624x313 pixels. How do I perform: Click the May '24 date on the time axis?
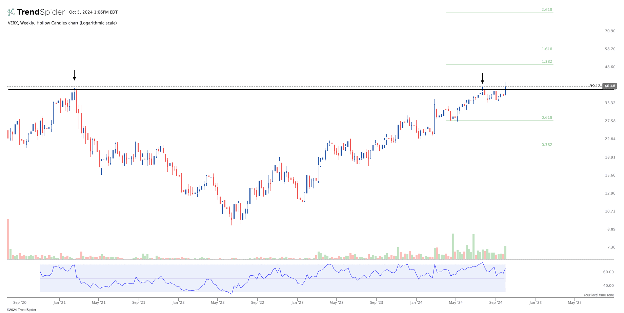pos(456,302)
